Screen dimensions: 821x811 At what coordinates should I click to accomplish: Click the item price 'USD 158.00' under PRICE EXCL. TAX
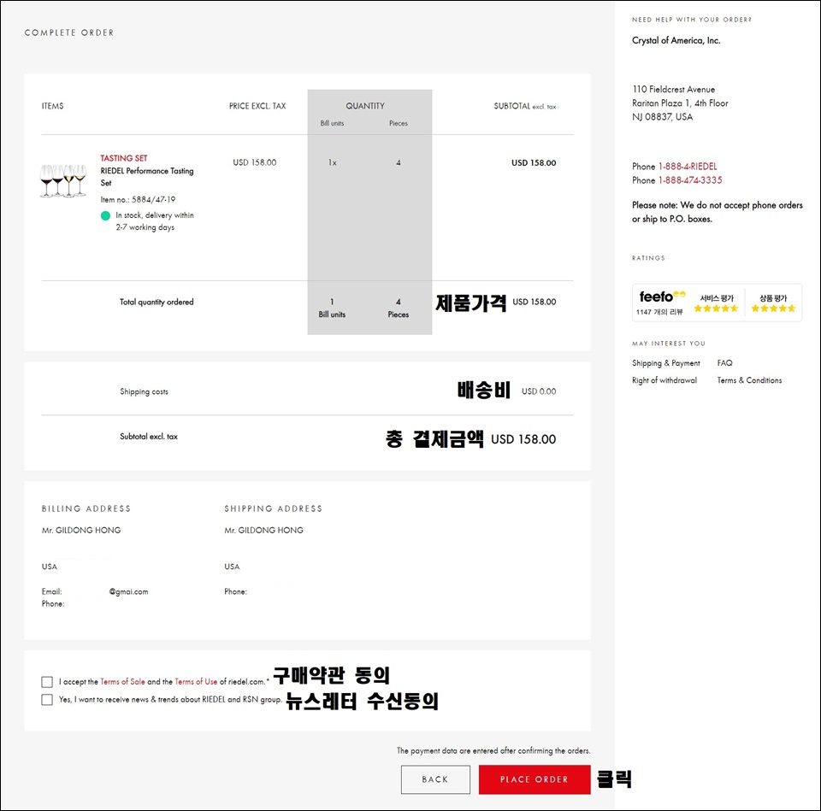(255, 162)
